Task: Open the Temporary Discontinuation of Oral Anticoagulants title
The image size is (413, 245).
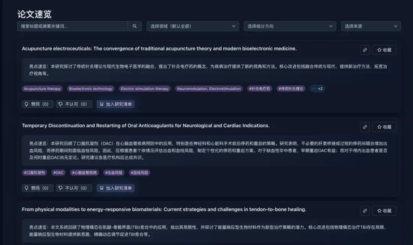Action: 146,126
